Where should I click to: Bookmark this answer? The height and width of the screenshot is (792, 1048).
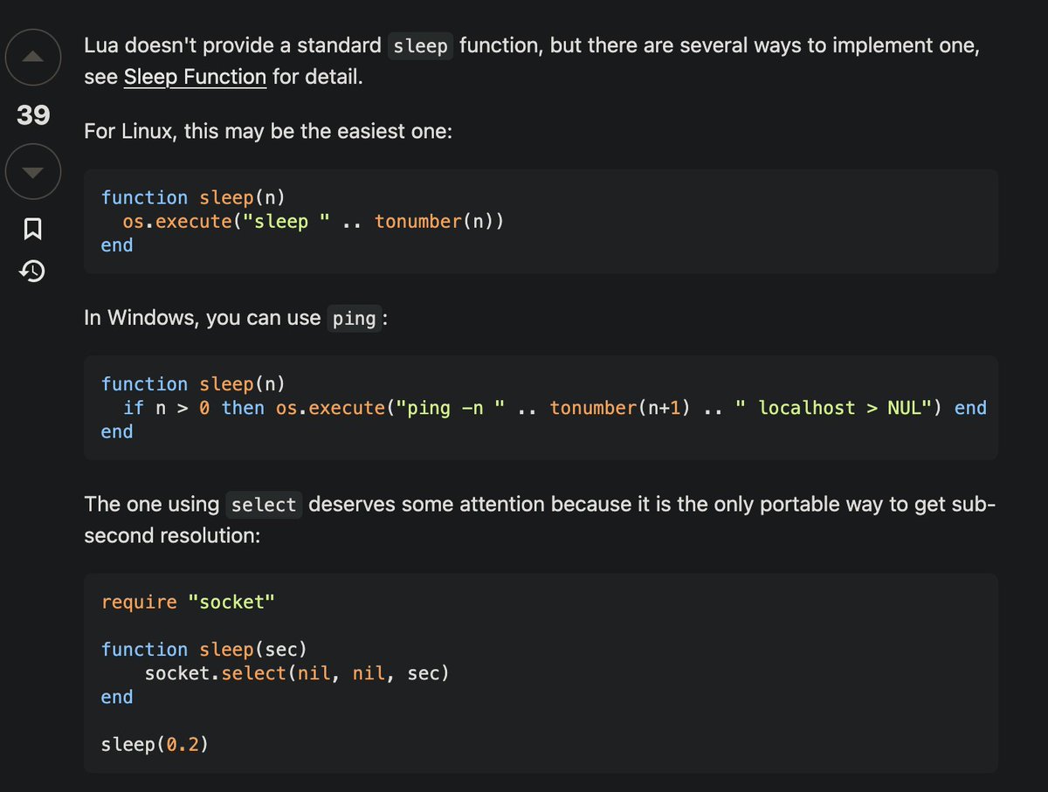32,230
